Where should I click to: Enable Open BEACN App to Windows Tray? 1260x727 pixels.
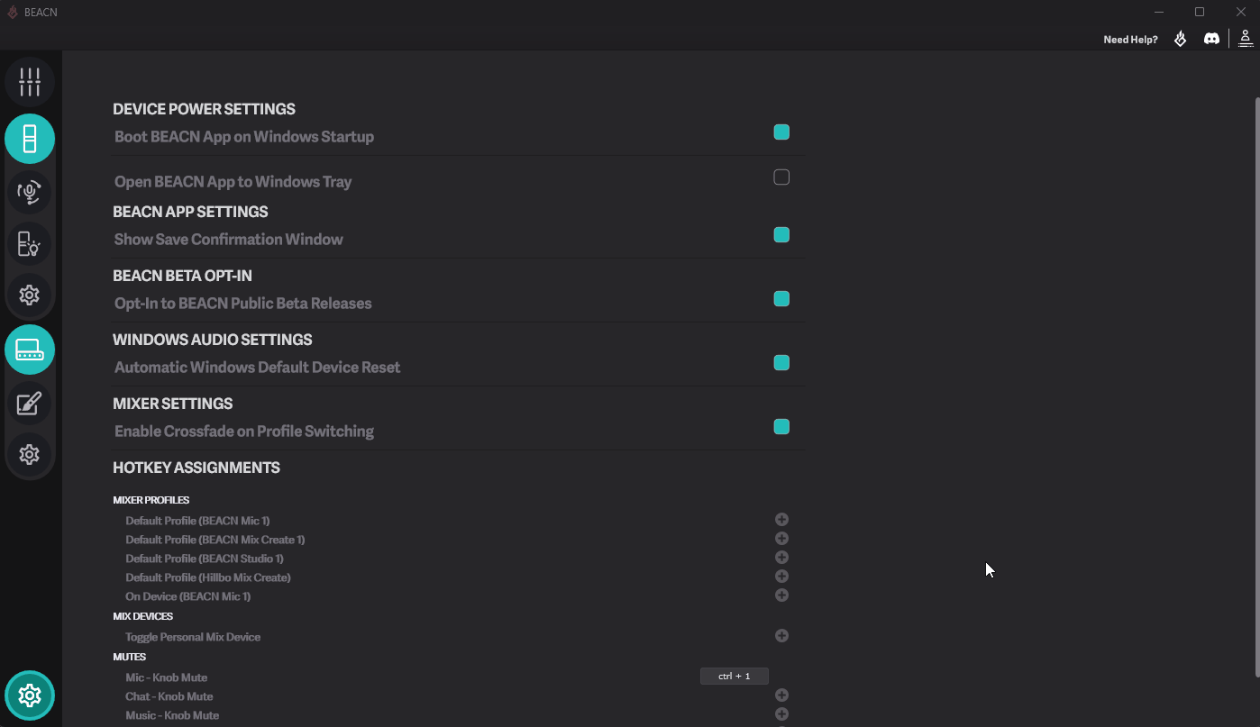tap(781, 177)
